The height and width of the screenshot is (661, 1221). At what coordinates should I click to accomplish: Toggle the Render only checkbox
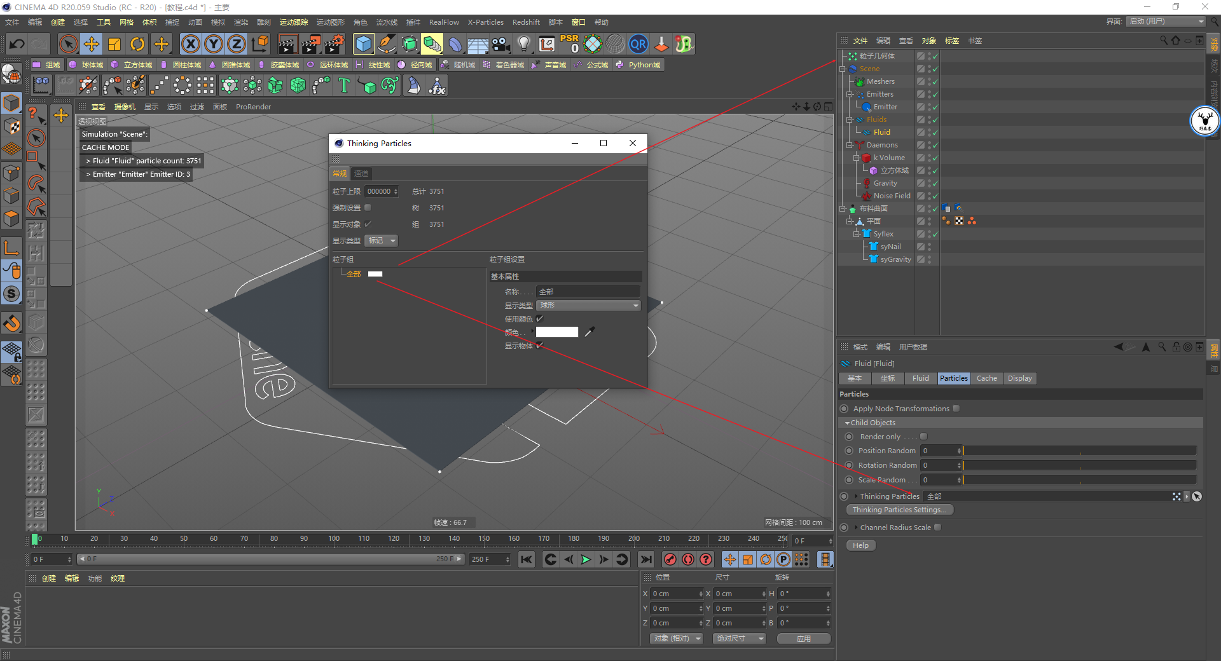point(923,437)
